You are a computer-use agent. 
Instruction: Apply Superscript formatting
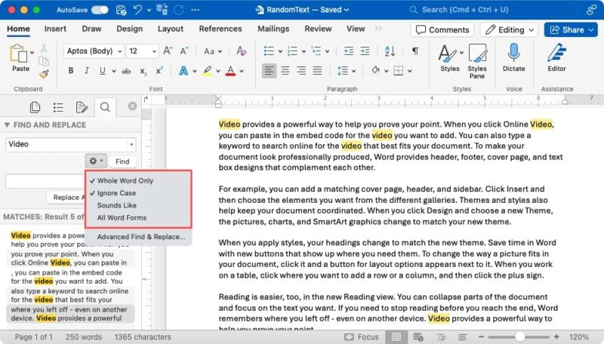(159, 70)
